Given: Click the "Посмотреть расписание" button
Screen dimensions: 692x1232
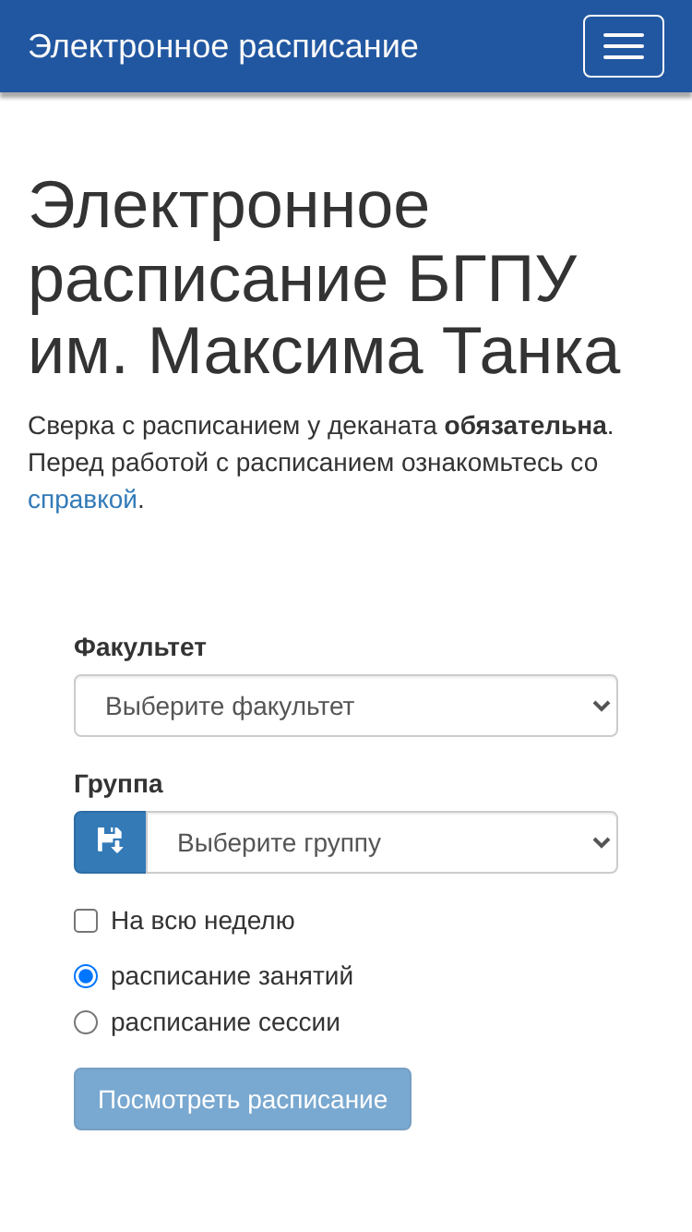Looking at the screenshot, I should [243, 1099].
